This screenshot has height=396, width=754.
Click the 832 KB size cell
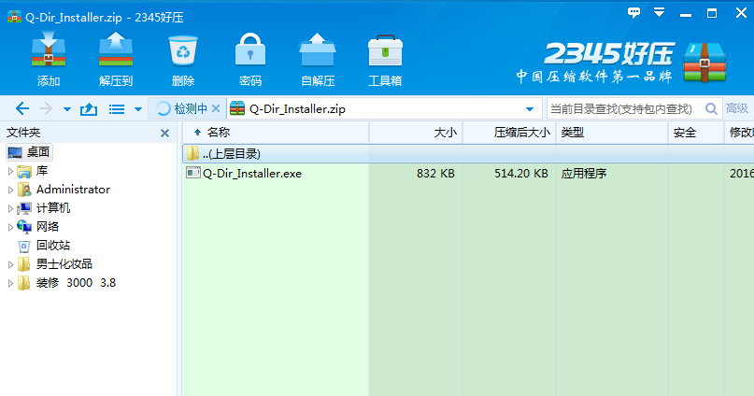point(435,174)
